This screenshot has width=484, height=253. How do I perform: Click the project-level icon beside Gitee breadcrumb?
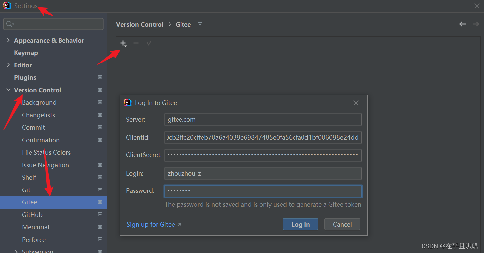coord(200,24)
